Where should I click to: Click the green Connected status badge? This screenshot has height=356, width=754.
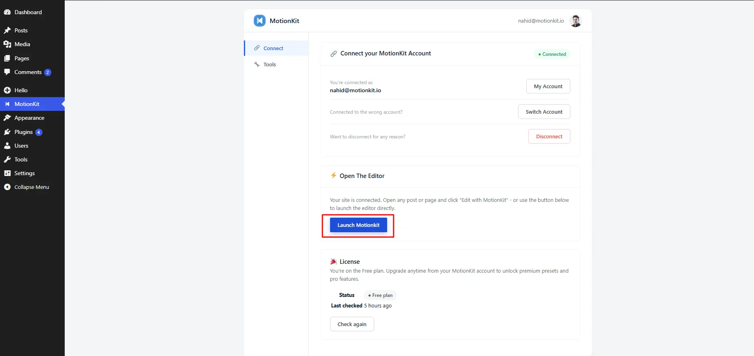click(552, 54)
